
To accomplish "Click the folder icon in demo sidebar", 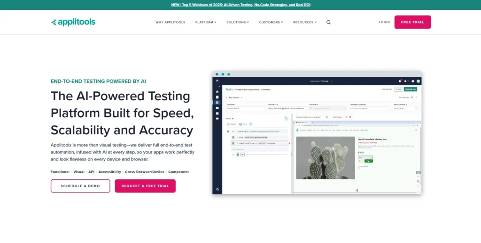I will pyautogui.click(x=217, y=108).
